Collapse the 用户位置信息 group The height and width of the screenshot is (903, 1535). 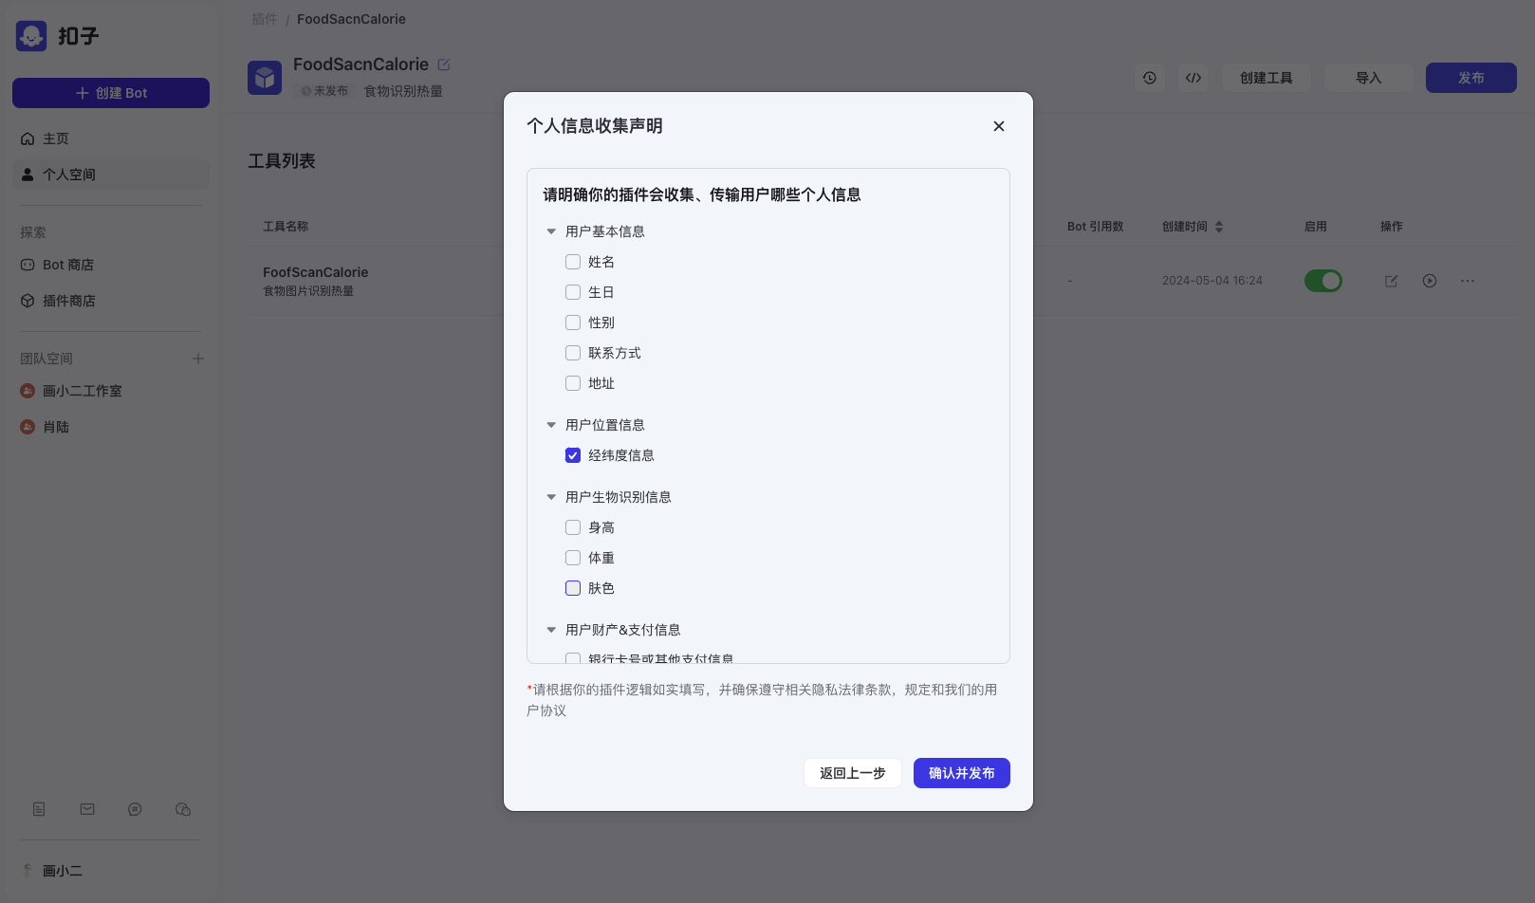pyautogui.click(x=551, y=425)
